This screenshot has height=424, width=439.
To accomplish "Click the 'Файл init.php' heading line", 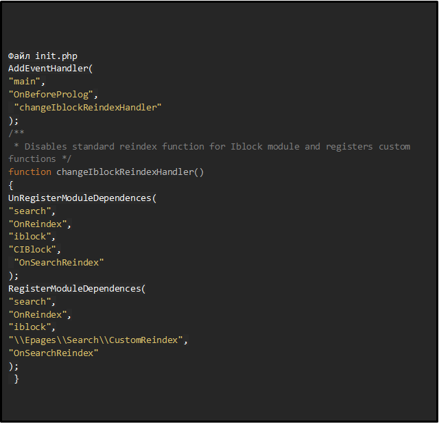I will point(43,56).
